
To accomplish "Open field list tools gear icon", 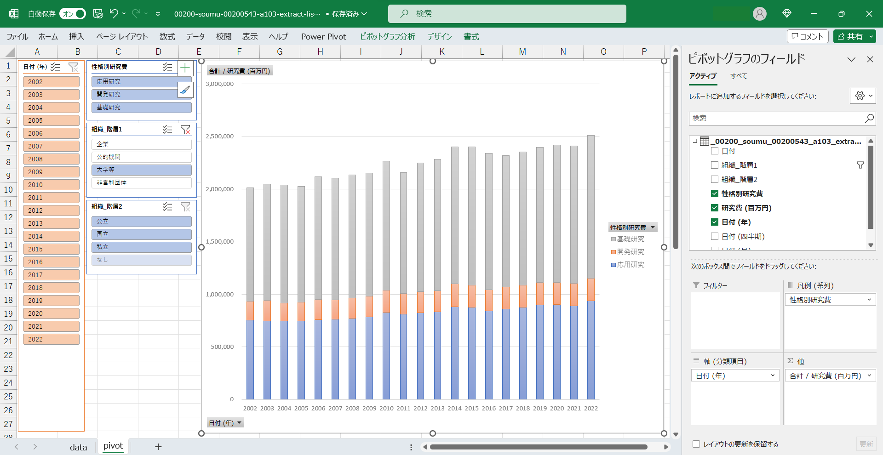I will tap(862, 96).
